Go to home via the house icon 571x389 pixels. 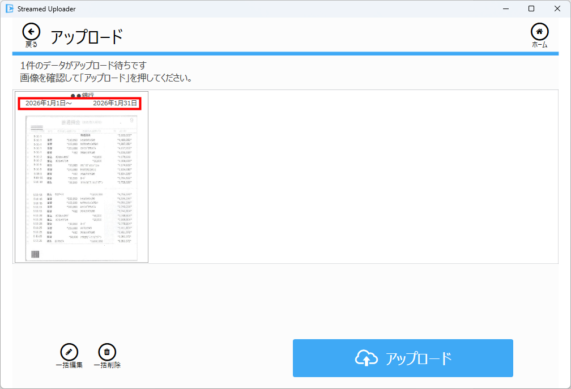(539, 32)
